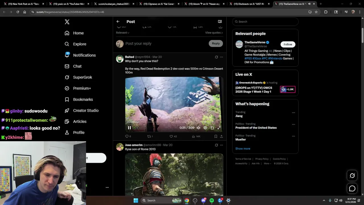Expand More footer menu
Image resolution: width=364 pixels, height=205 pixels.
267,163
